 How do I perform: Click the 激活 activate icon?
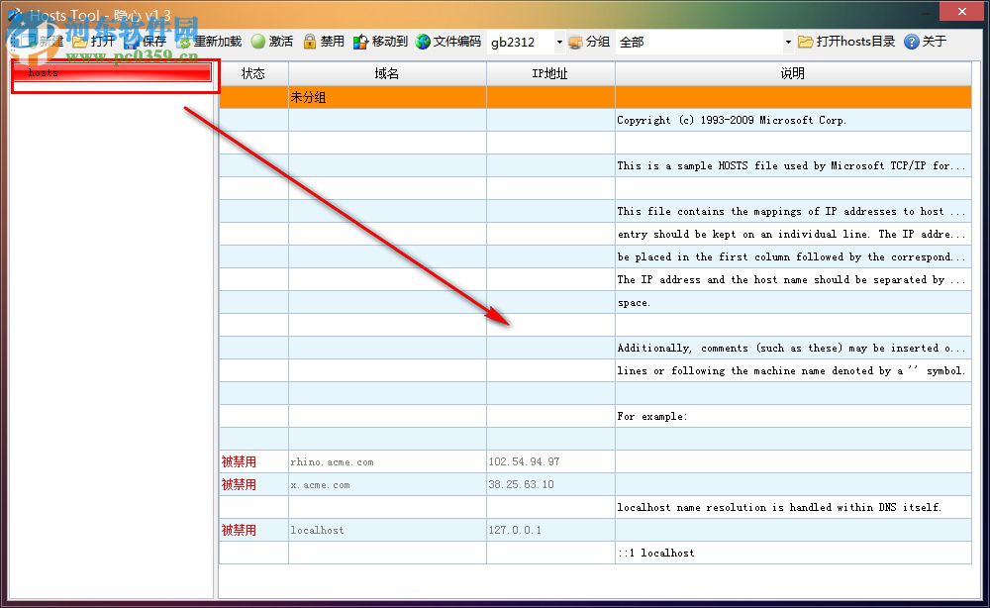pyautogui.click(x=257, y=42)
